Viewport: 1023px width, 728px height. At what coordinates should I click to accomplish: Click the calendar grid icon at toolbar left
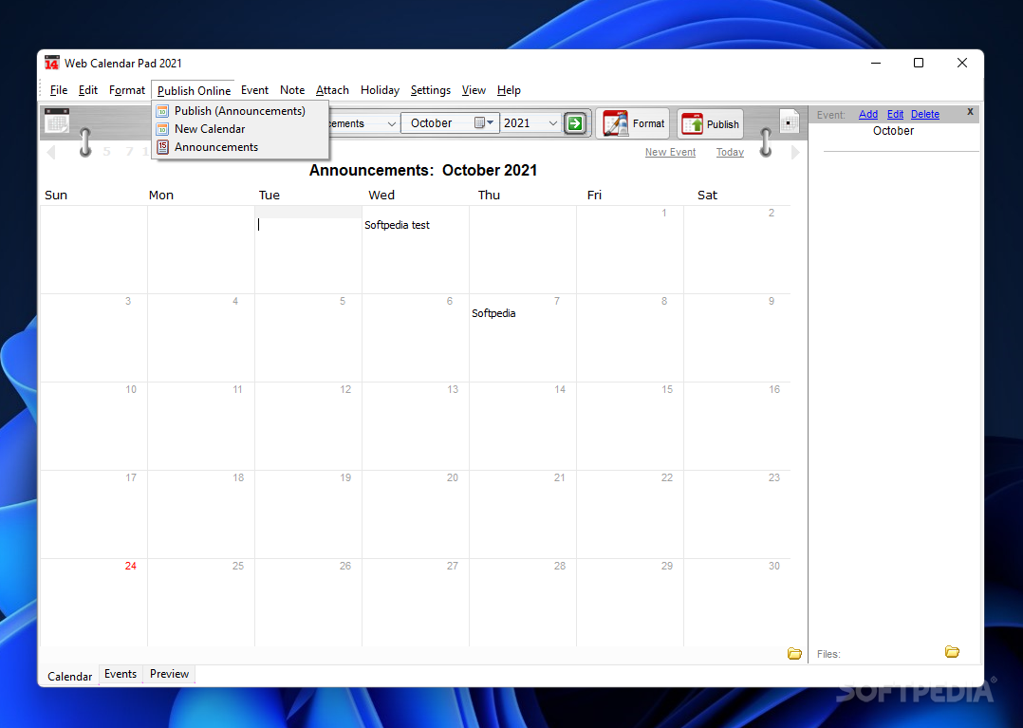57,121
